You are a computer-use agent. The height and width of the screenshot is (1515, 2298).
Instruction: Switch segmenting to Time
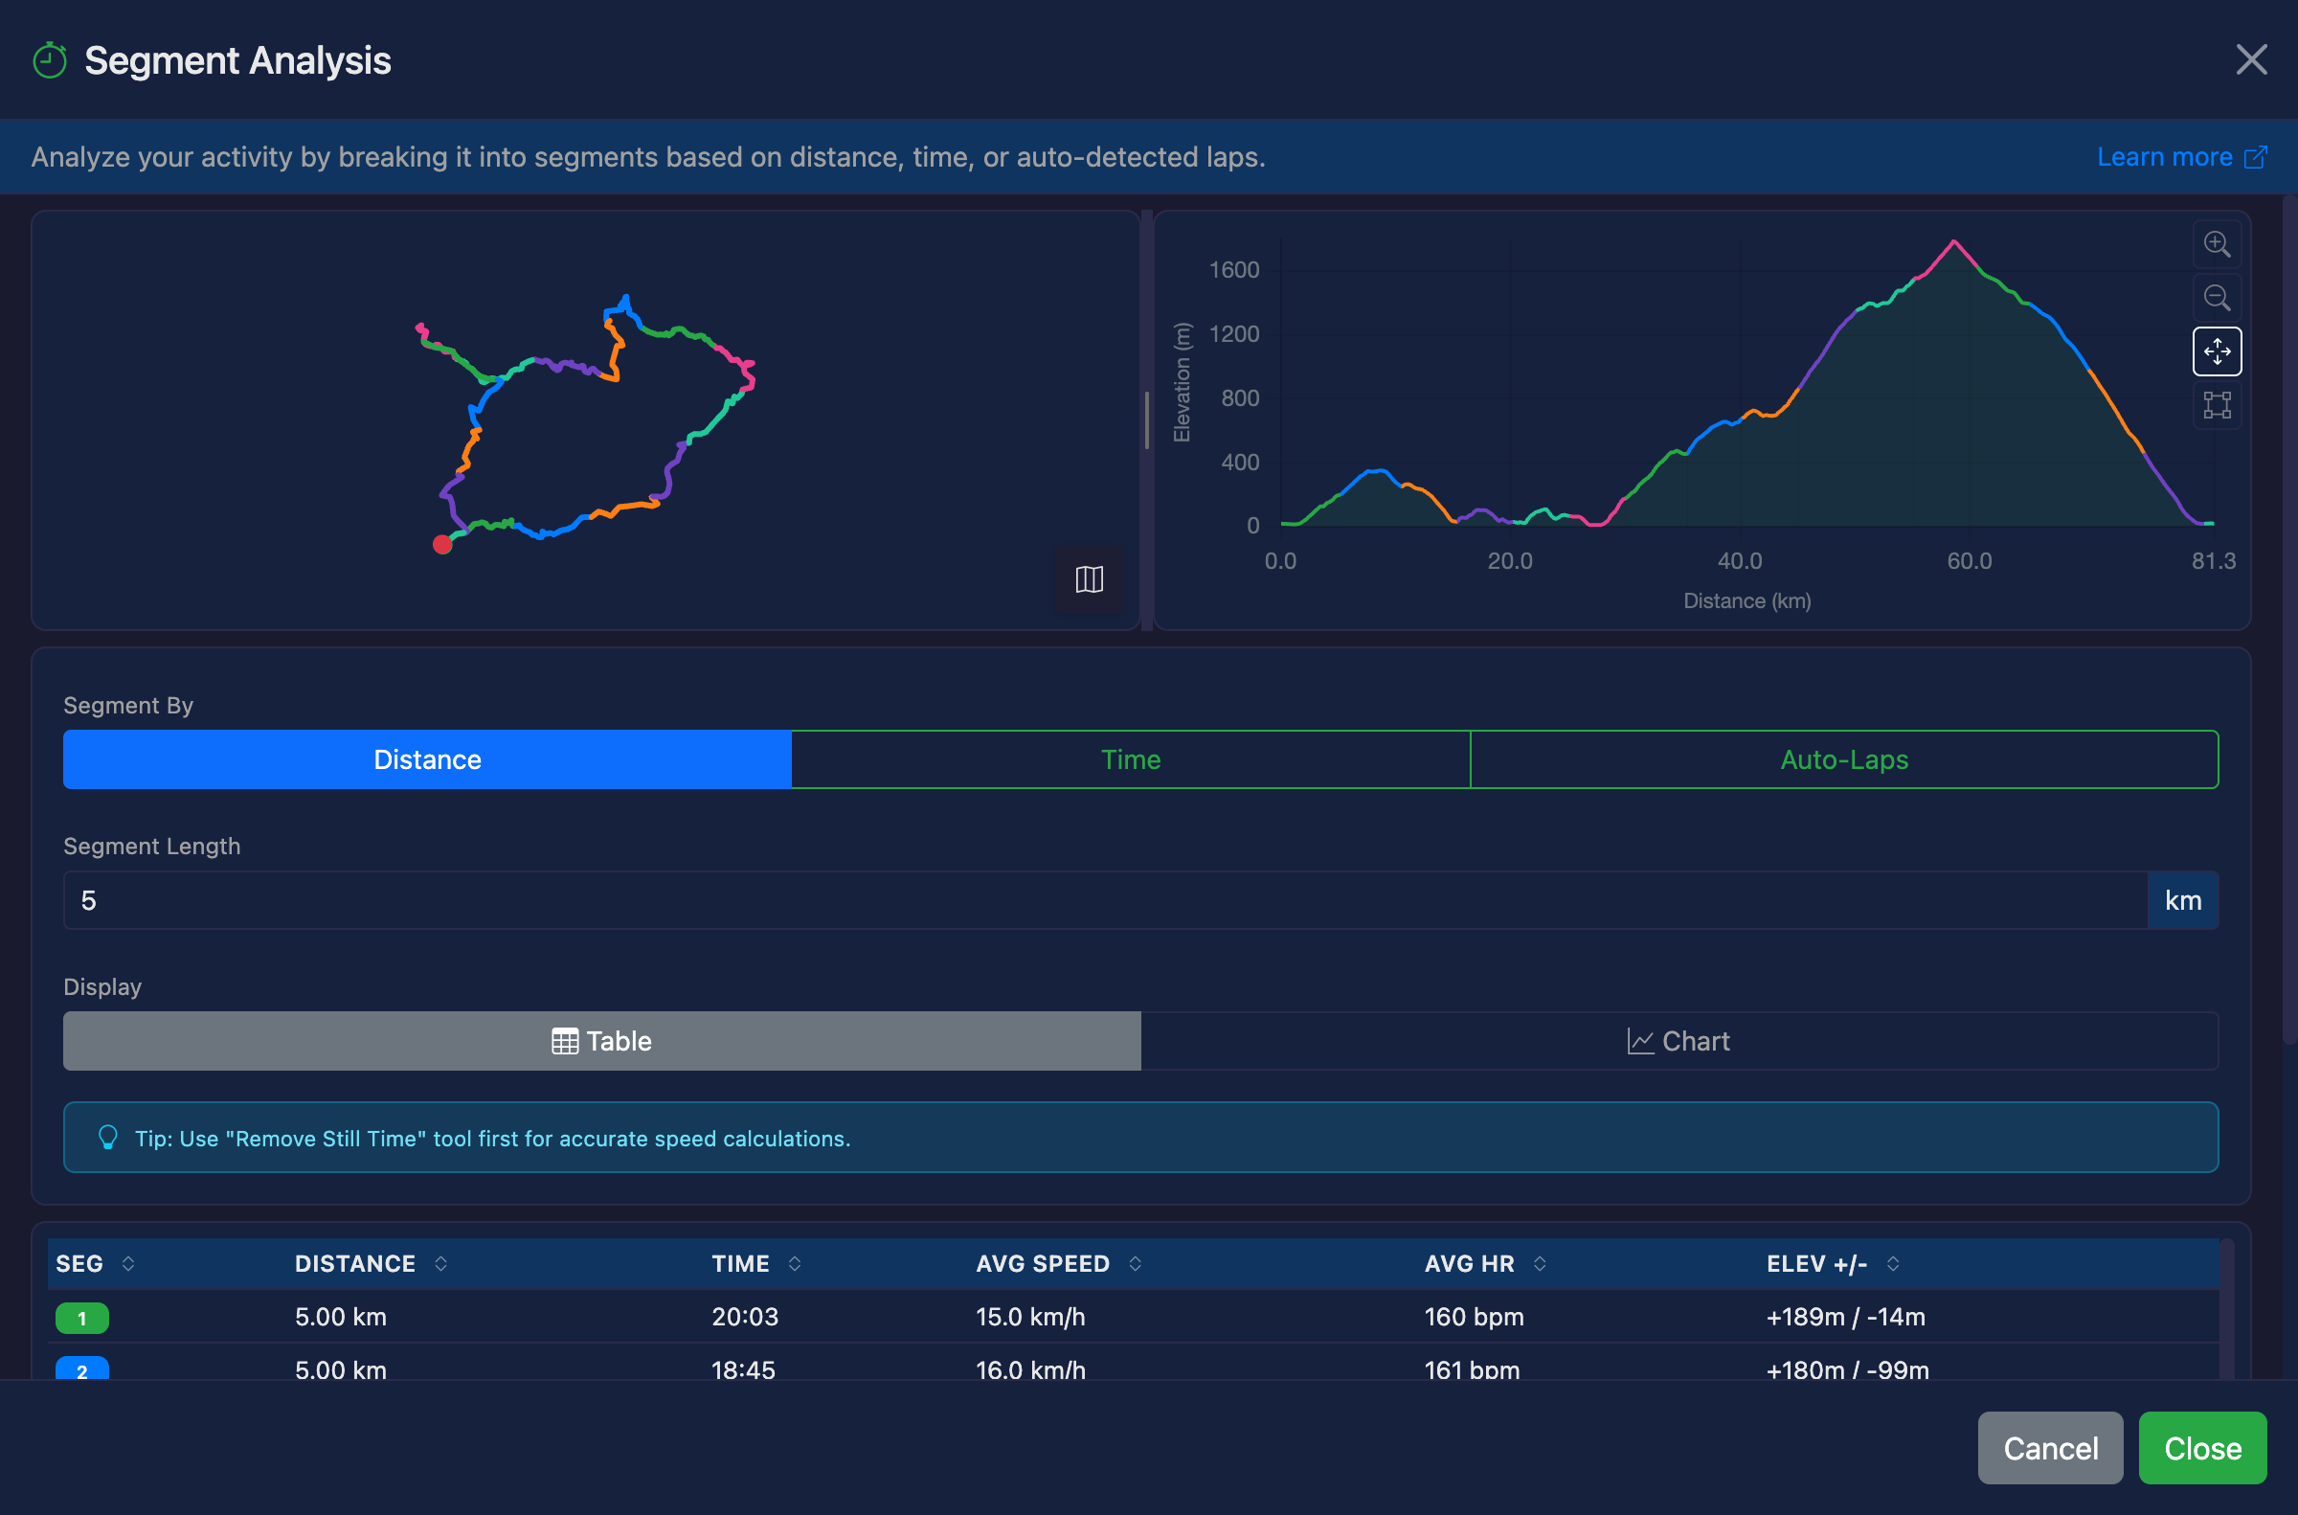(1130, 759)
